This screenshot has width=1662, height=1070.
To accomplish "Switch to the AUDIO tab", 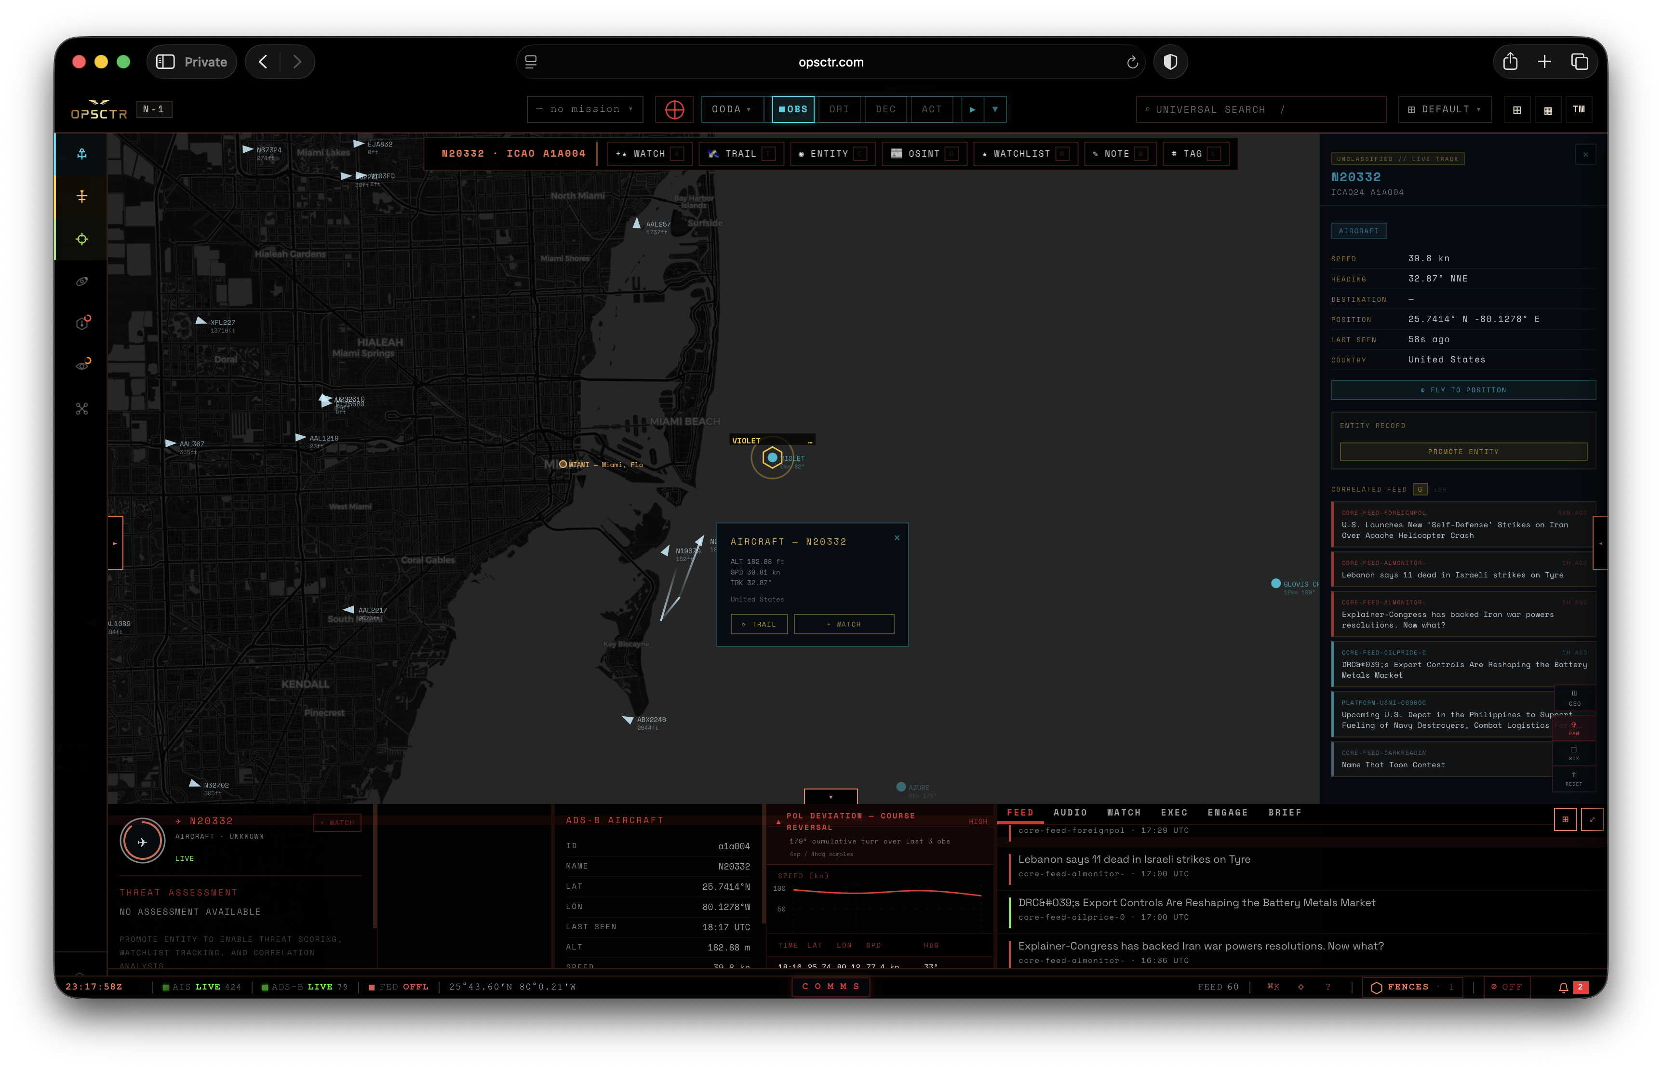I will (1070, 812).
